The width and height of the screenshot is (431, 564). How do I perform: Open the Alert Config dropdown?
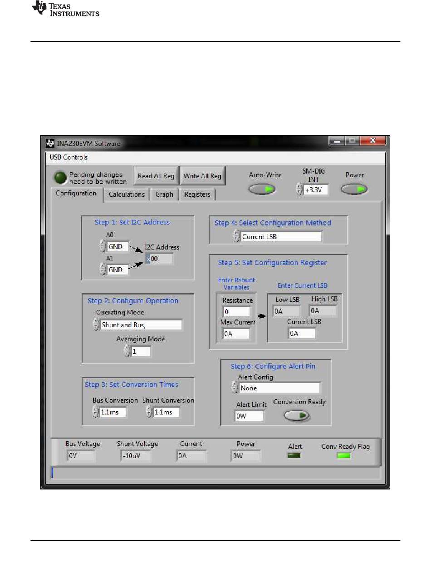(x=279, y=388)
